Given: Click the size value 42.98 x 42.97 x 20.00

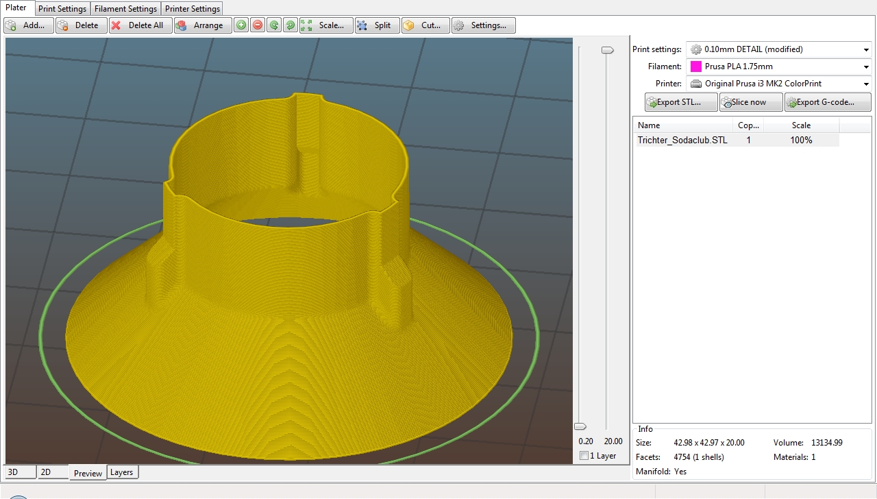Looking at the screenshot, I should pyautogui.click(x=709, y=443).
